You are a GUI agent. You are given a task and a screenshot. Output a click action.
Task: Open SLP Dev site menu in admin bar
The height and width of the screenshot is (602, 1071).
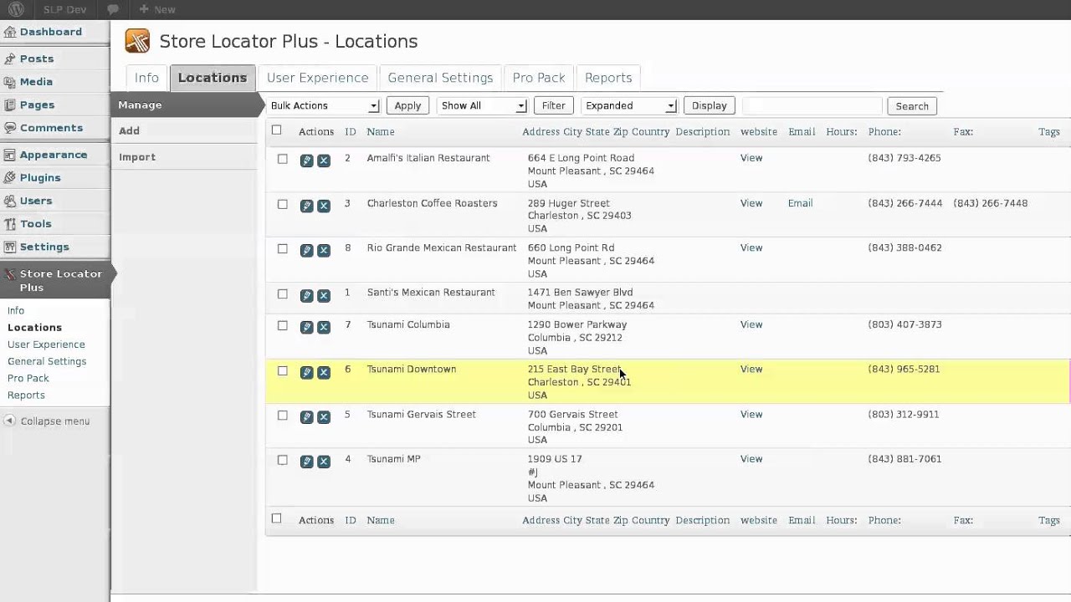(64, 9)
